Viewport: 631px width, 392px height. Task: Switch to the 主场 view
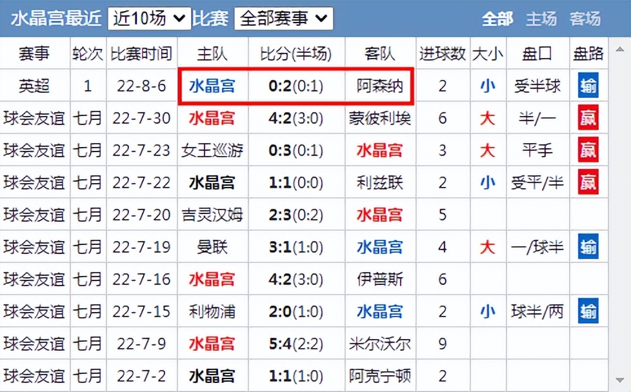(x=542, y=19)
